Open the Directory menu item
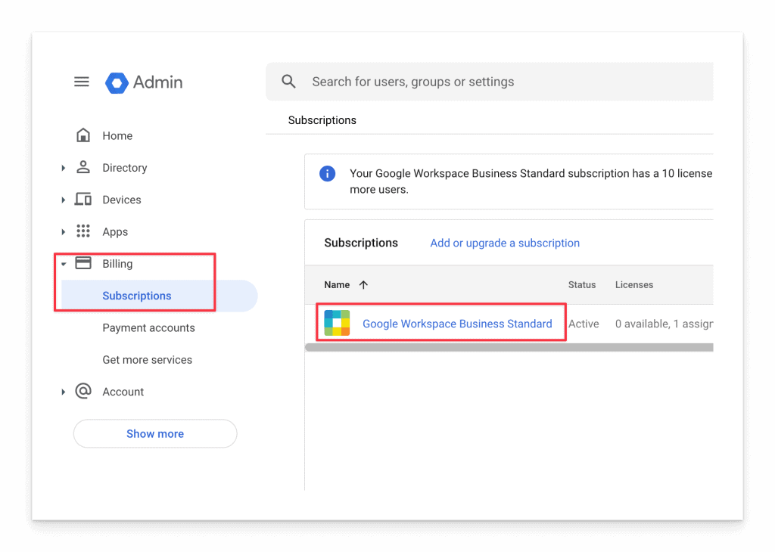 coord(125,168)
